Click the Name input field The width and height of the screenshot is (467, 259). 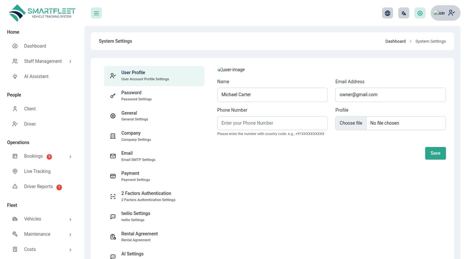[x=272, y=95]
